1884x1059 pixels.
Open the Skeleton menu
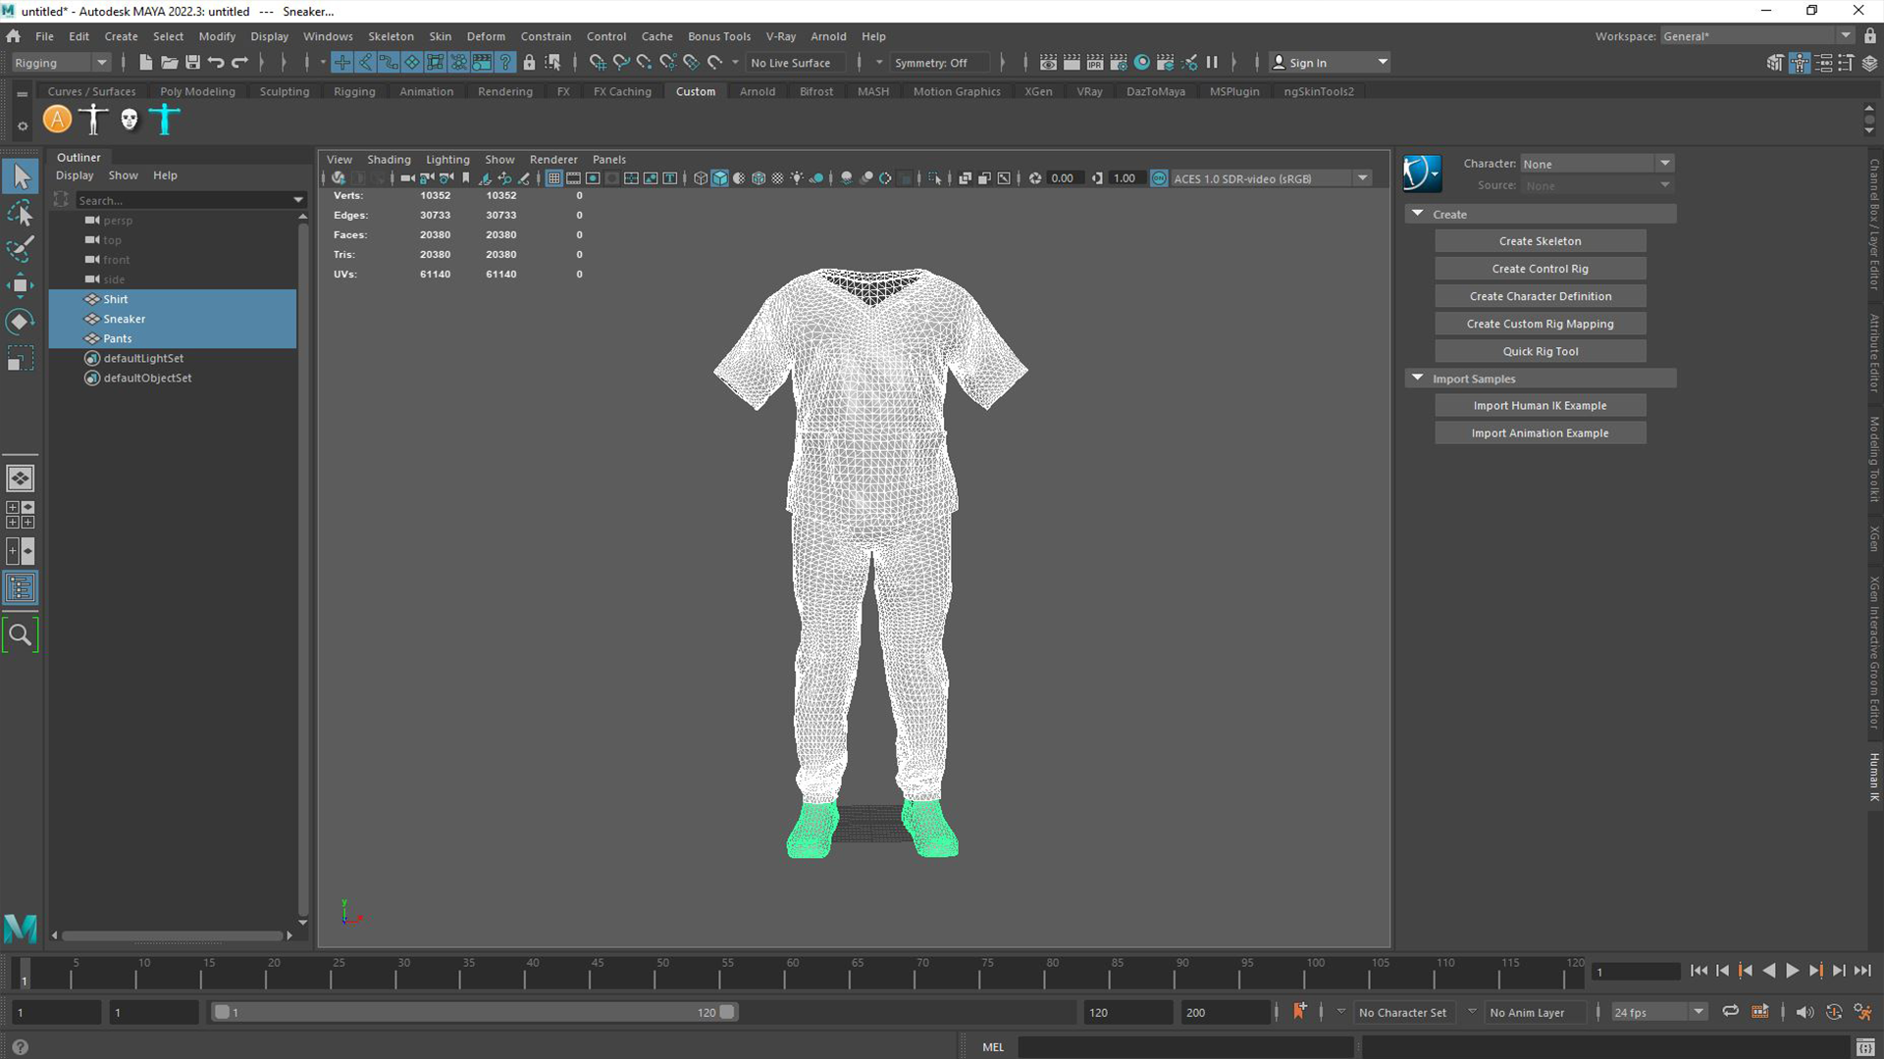click(391, 36)
